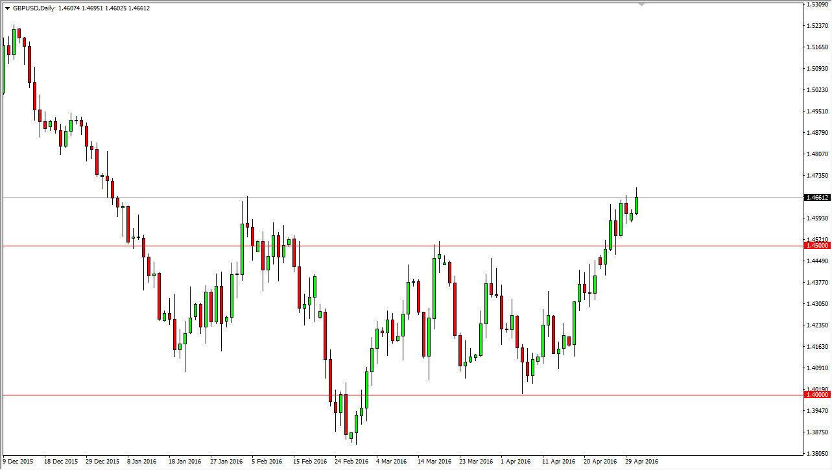832x470 pixels.
Task: Click the 5 Feb 2016 axis label
Action: 268,460
